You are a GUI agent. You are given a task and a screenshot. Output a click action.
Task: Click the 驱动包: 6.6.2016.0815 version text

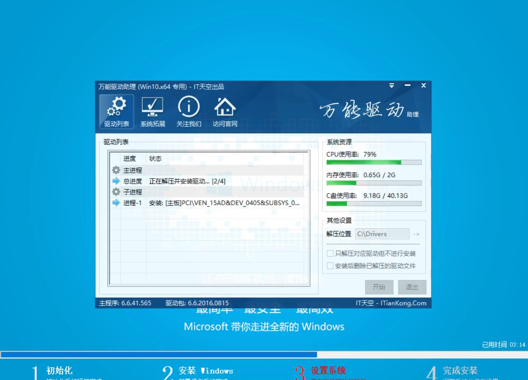coord(197,303)
